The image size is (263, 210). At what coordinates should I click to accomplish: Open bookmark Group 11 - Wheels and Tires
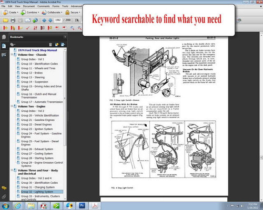coord(38,68)
